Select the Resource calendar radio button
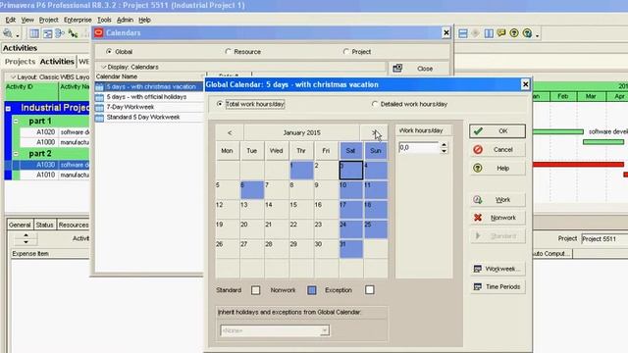The height and width of the screenshot is (353, 628). pyautogui.click(x=228, y=52)
